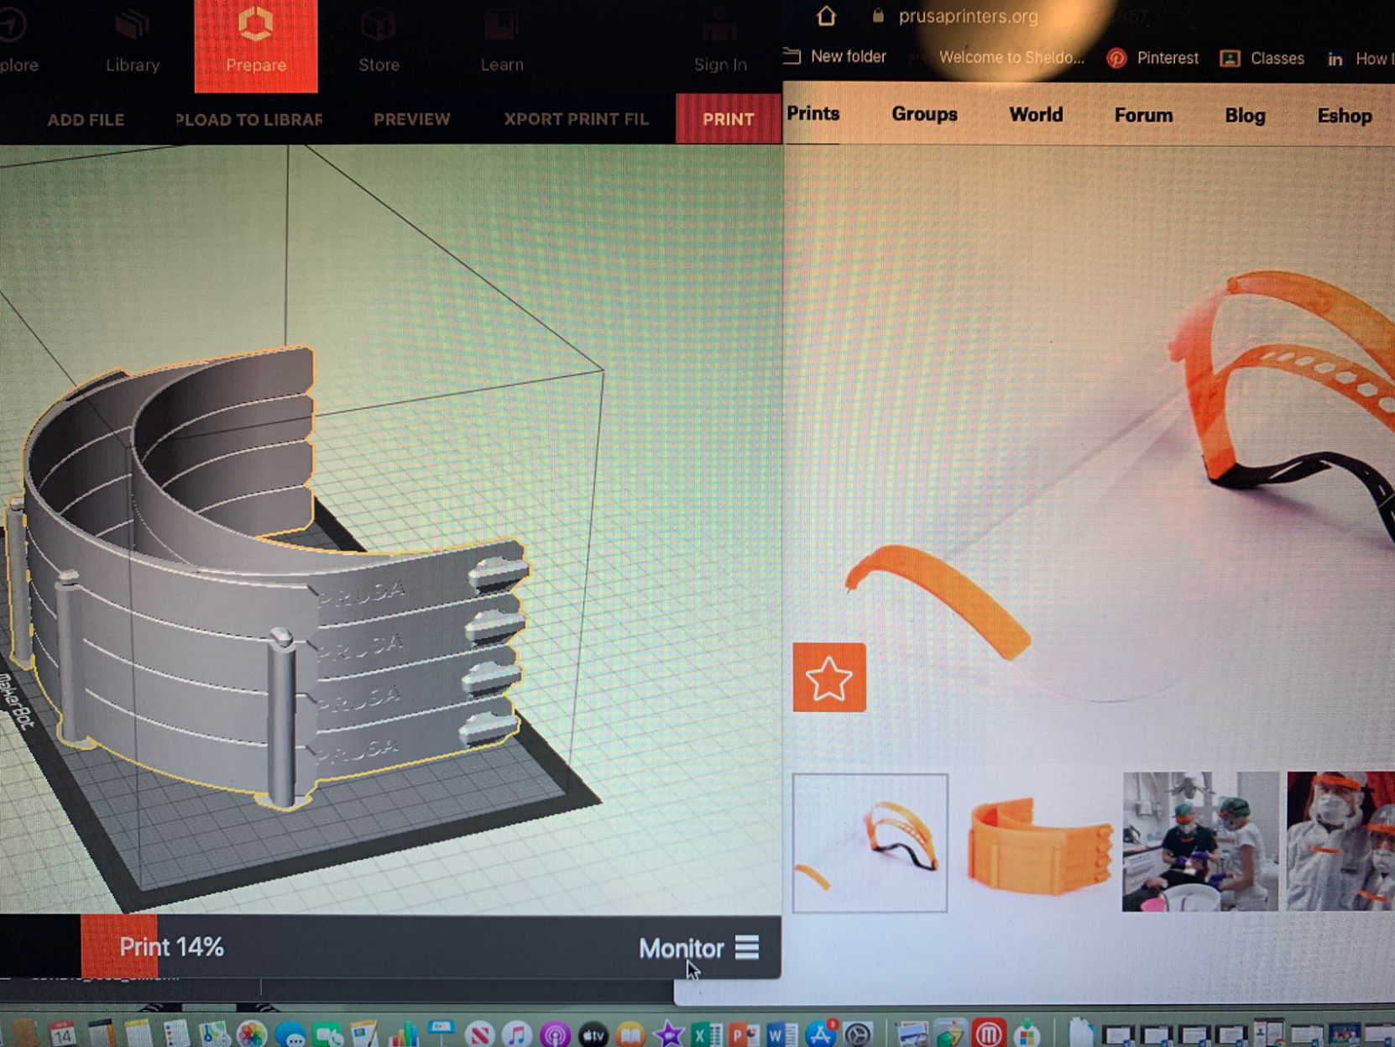The width and height of the screenshot is (1395, 1047).
Task: Click the ADD FILE button
Action: tap(86, 119)
